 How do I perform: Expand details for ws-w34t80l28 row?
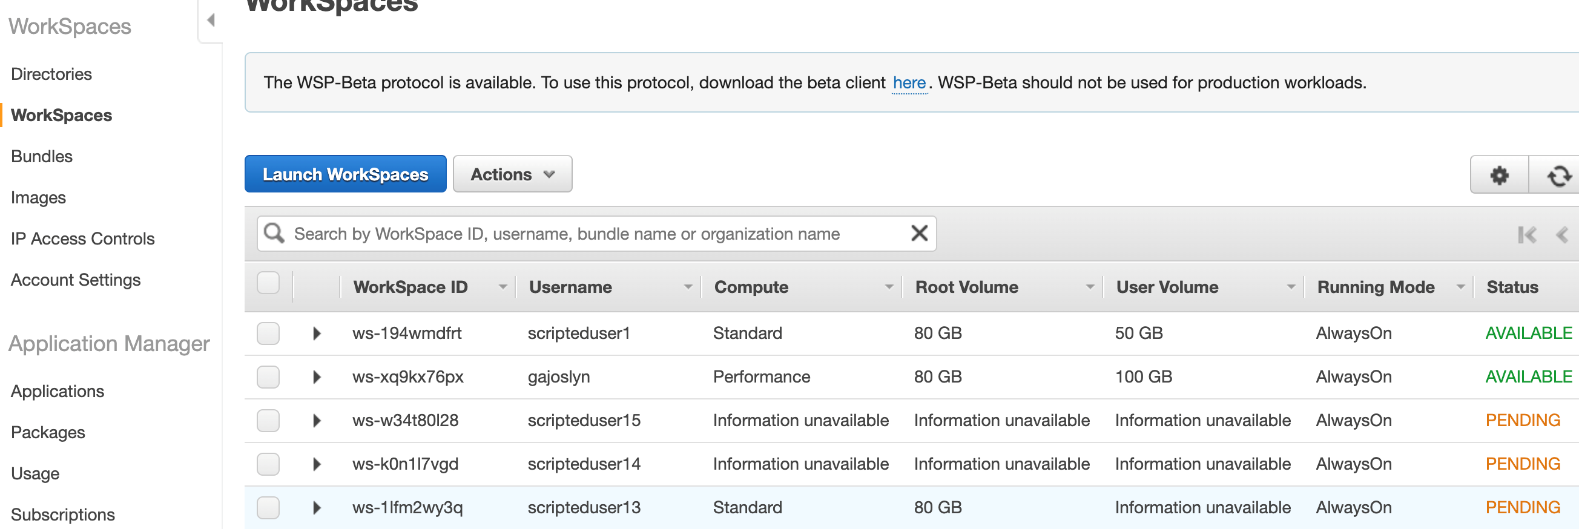[x=316, y=420]
